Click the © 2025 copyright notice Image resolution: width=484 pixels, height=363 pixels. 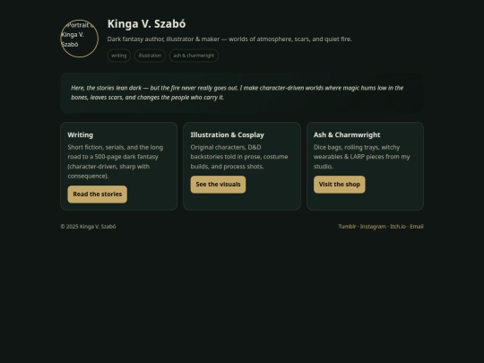click(88, 227)
